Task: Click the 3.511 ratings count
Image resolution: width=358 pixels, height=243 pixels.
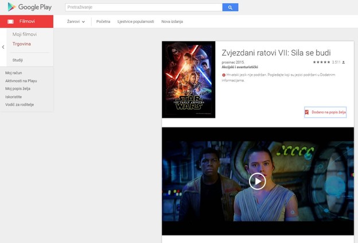Action: (336, 62)
